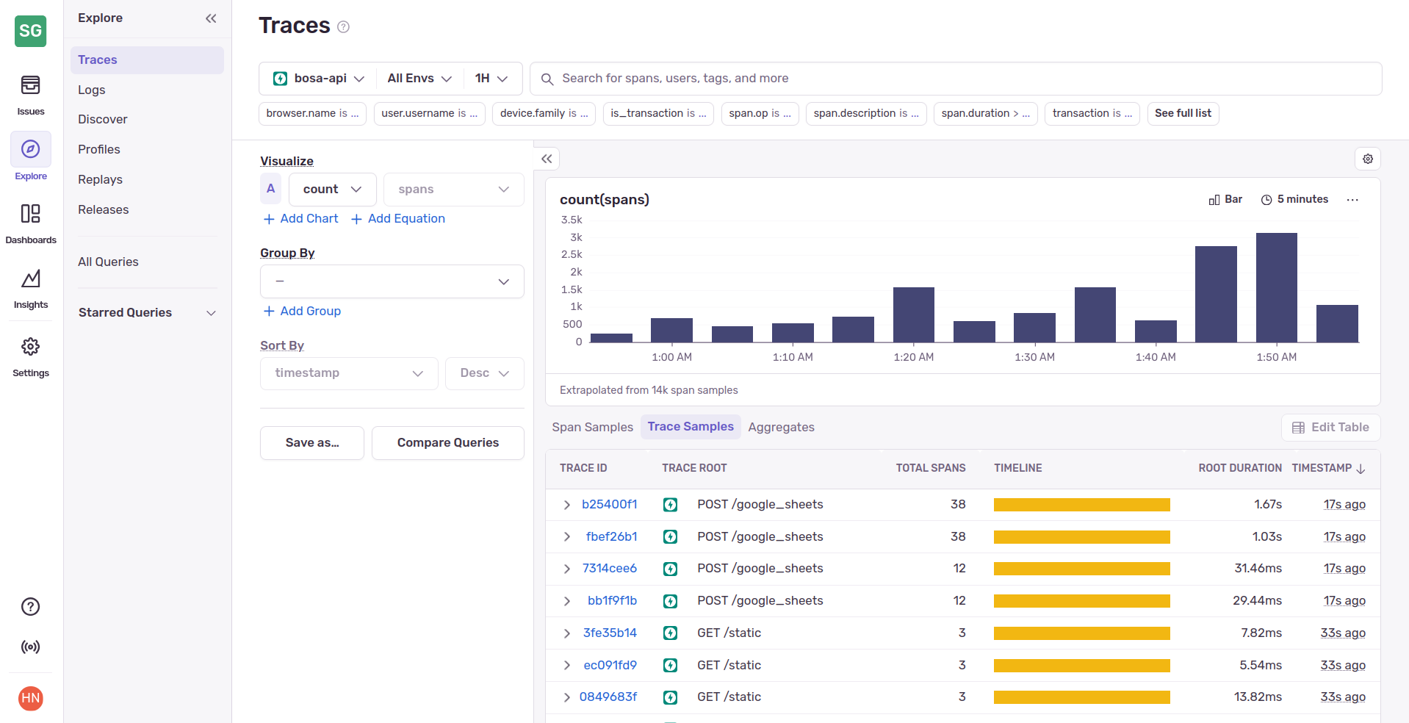Screen dimensions: 1409x723
Task: Switch to the Aggregates tab
Action: tap(781, 427)
